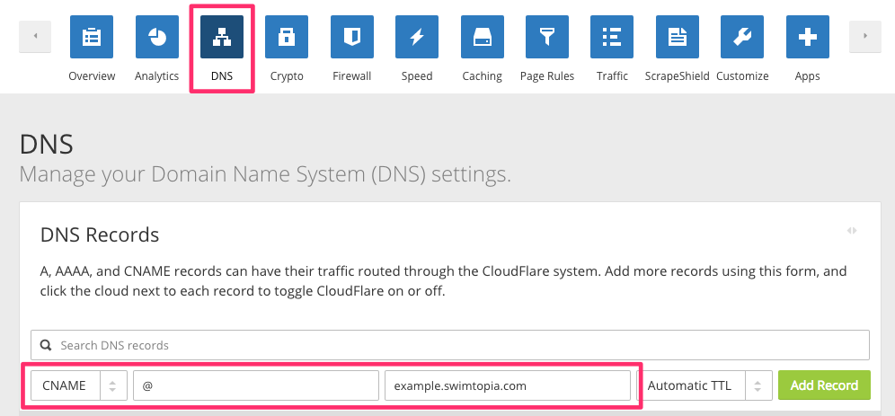
Task: Expand the CNAME record type dropdown
Action: click(79, 385)
